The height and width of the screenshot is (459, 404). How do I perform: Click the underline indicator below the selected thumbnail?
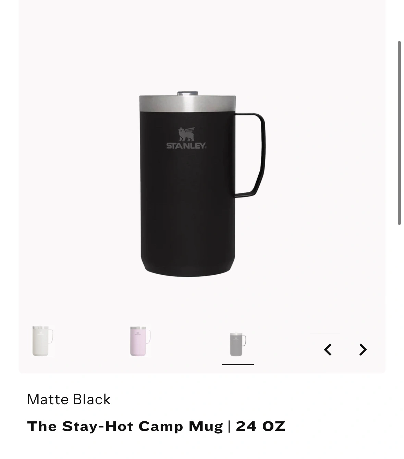tap(238, 365)
